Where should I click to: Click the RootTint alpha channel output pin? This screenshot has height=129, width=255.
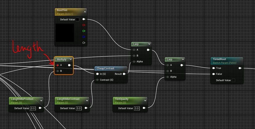pos(84,43)
